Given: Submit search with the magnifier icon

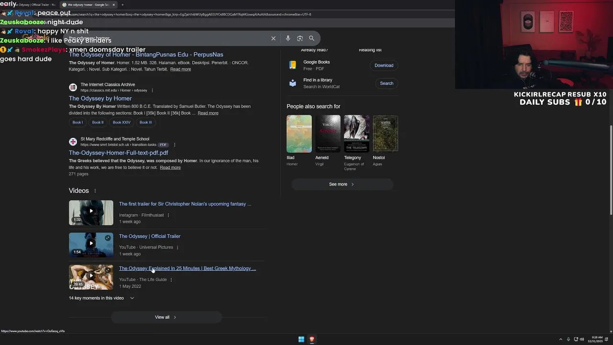Looking at the screenshot, I should [x=312, y=38].
